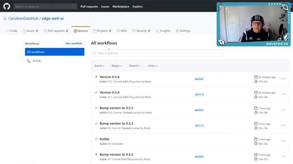The height and width of the screenshot is (164, 293).
Task: Open kebab menu for Bump version to 0.5.2
Action: 283,156
